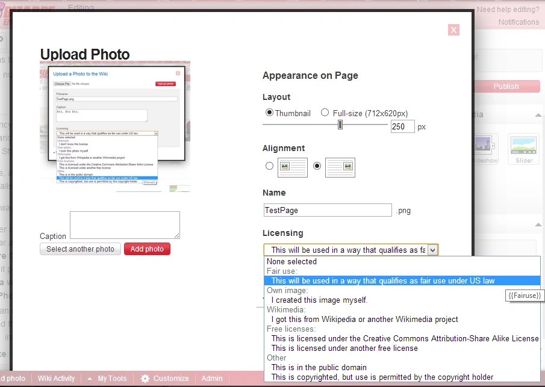This screenshot has width=545, height=387.
Task: Select fair use under US law option
Action: (402, 280)
